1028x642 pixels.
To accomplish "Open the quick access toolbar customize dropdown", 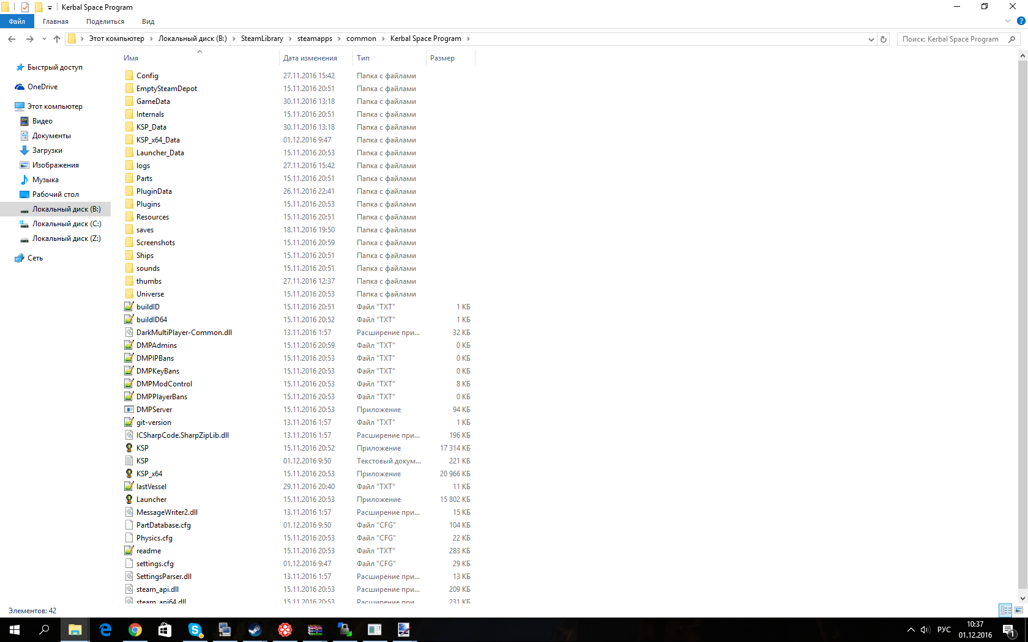I will tap(50, 8).
